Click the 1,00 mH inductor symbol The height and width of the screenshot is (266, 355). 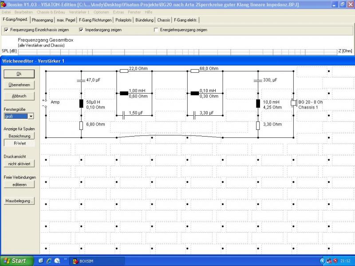[124, 93]
